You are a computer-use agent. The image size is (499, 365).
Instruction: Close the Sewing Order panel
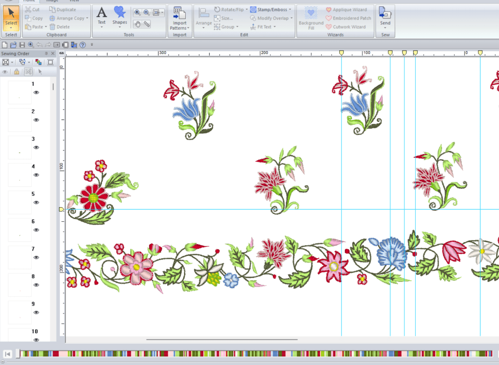54,53
